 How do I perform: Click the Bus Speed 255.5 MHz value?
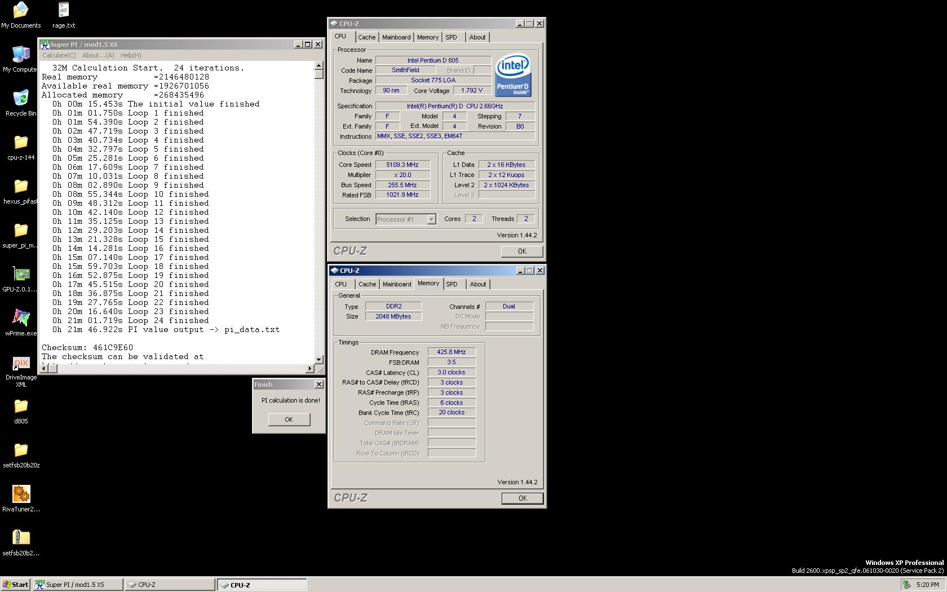(x=402, y=185)
